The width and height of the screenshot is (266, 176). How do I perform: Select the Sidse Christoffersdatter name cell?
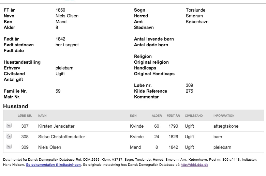coord(62,137)
